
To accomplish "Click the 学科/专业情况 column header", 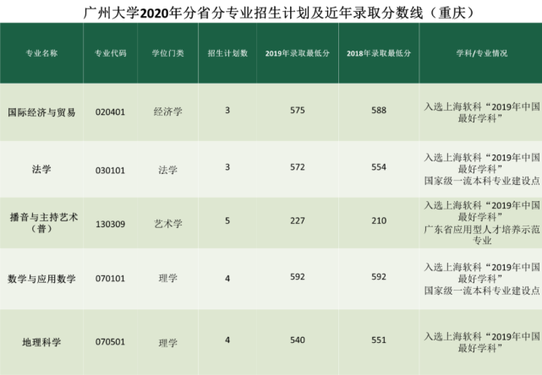I will (x=481, y=53).
